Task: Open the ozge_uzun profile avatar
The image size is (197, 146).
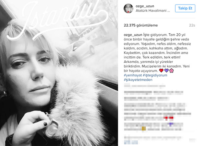Action: 128,9
